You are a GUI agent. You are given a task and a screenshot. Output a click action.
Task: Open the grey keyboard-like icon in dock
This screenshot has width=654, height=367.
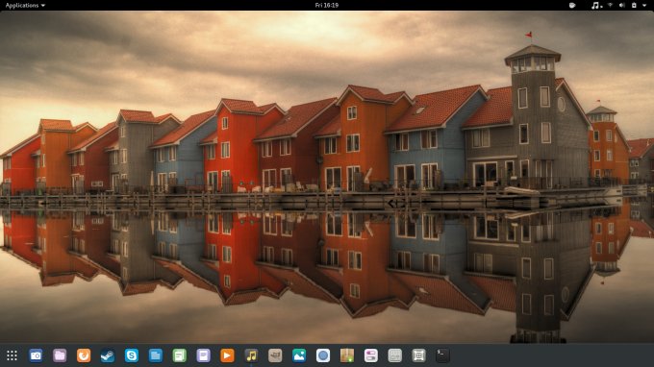395,355
